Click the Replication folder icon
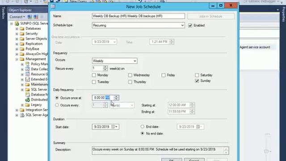 tap(22, 44)
